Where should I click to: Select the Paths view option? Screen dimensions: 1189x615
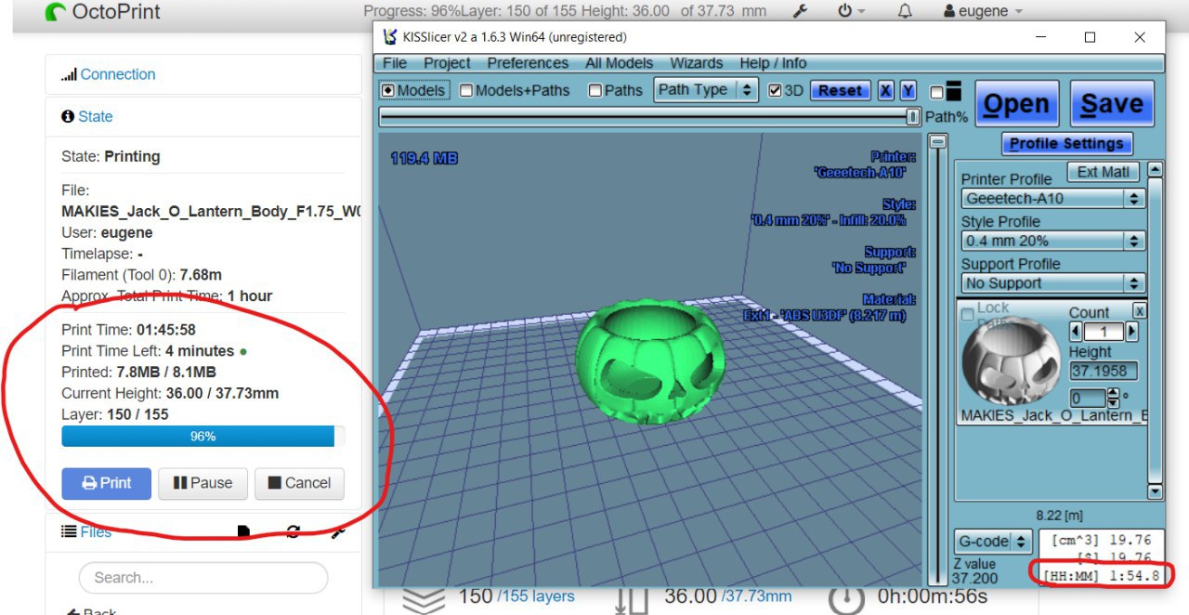point(616,90)
